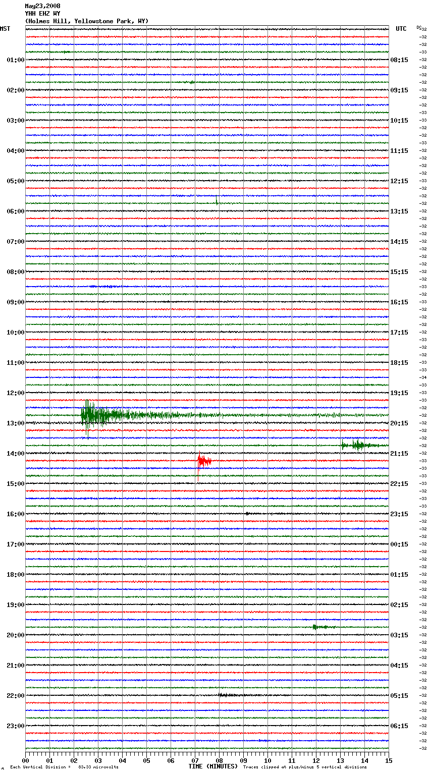Select the 14:00 MST time label
The width and height of the screenshot is (429, 774).
pos(16,454)
